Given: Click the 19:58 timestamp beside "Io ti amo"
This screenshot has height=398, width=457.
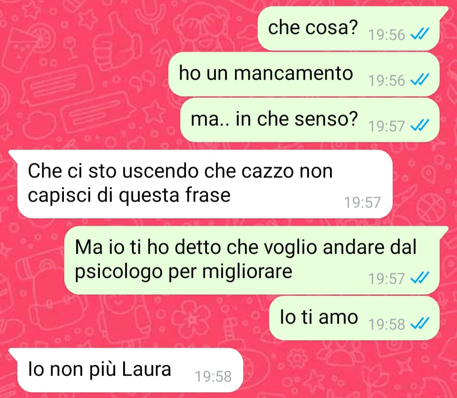Looking at the screenshot, I should point(386,324).
